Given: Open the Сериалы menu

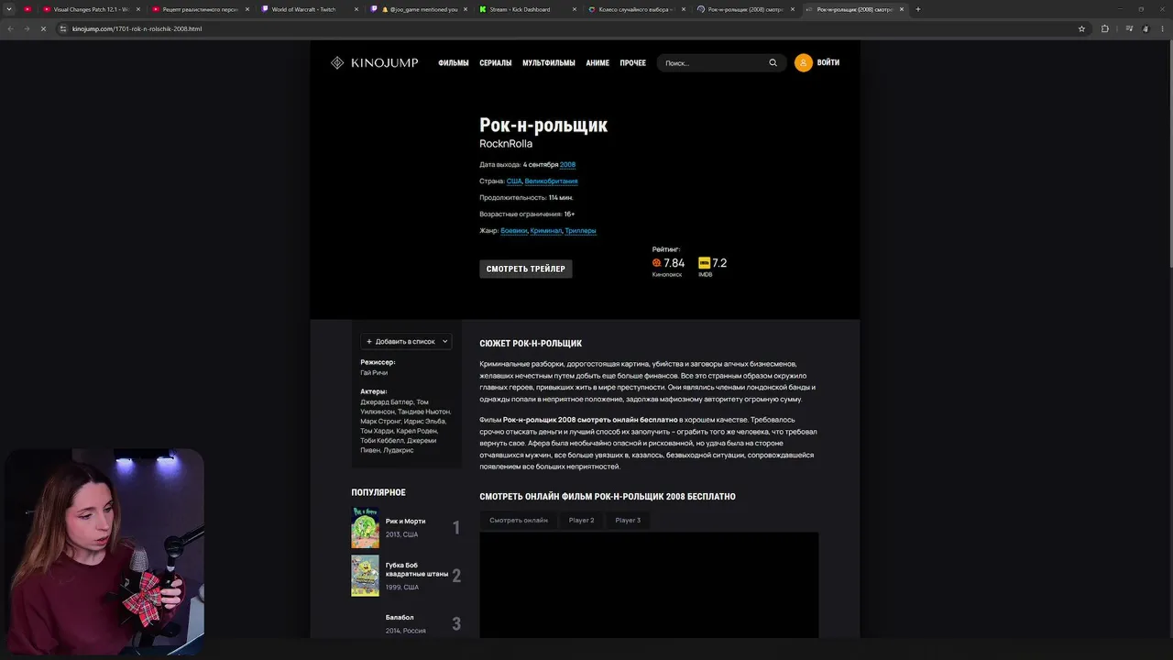Looking at the screenshot, I should [x=496, y=63].
